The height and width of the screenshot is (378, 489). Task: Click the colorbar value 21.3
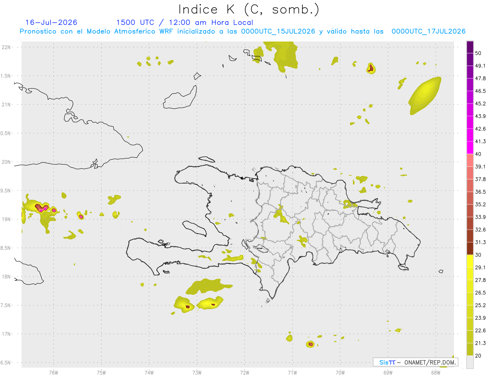[x=480, y=343]
